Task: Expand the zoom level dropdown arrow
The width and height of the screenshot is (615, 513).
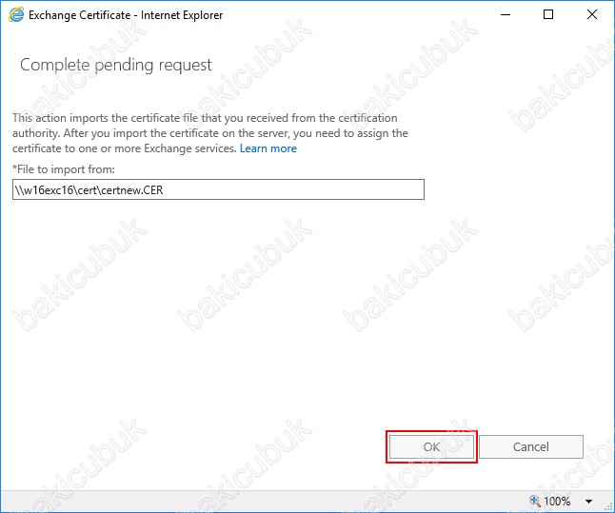Action: [588, 502]
